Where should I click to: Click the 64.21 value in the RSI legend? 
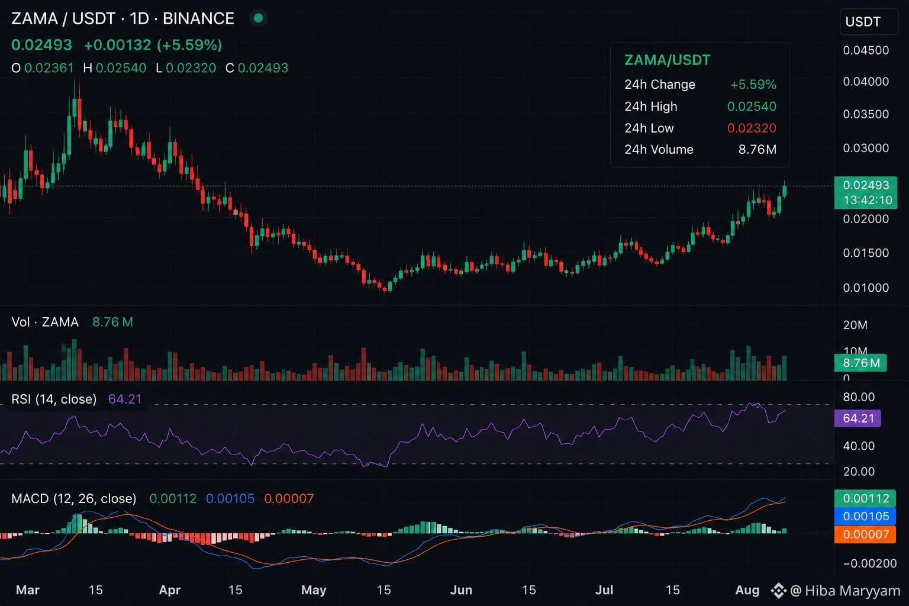pos(125,399)
